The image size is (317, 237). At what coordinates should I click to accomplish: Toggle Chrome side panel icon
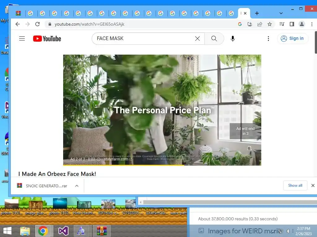coord(292,24)
